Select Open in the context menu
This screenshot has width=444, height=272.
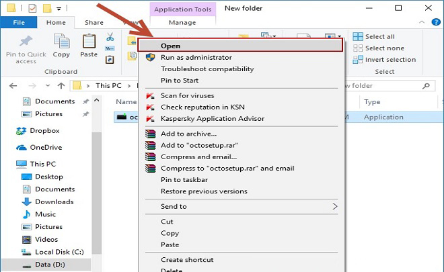coord(240,46)
